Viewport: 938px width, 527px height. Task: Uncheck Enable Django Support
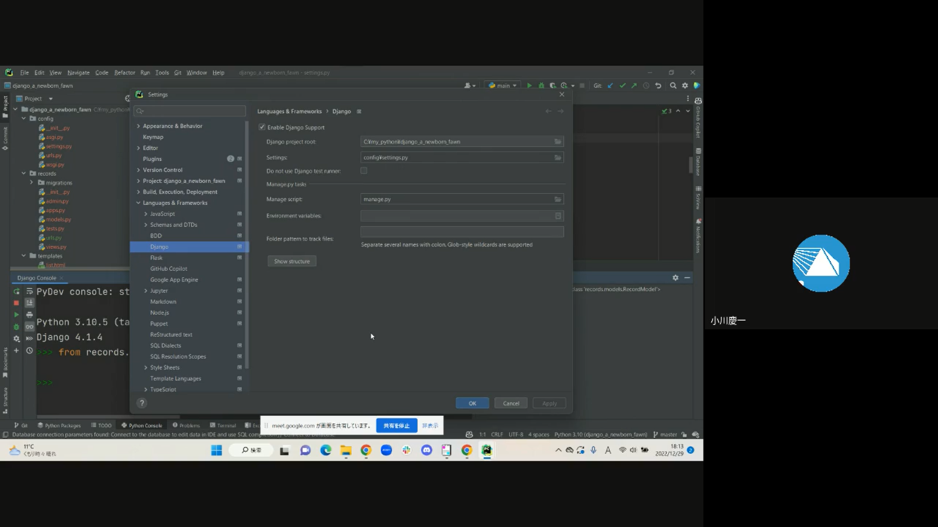point(262,127)
